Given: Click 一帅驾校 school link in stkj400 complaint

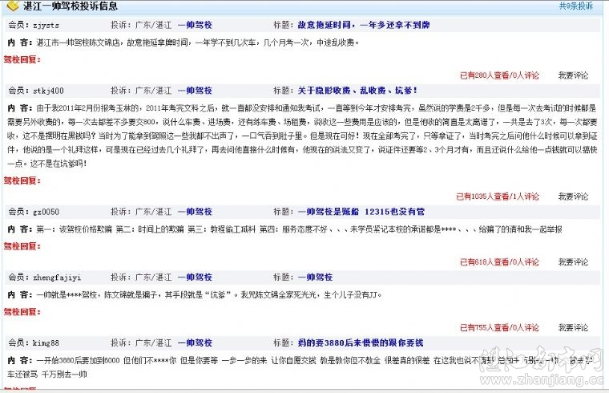Looking at the screenshot, I should [195, 91].
